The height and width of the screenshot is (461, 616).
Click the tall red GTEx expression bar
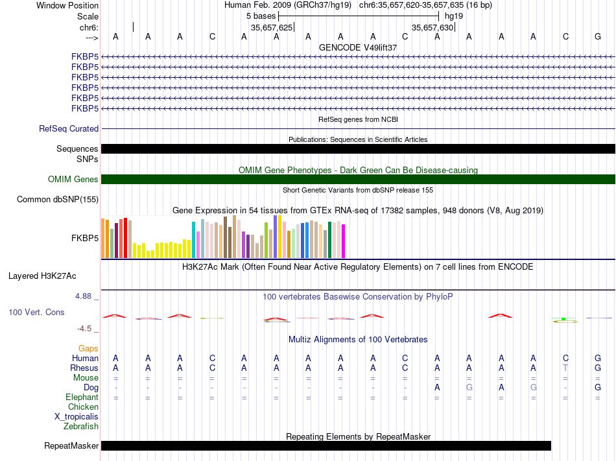(x=125, y=238)
